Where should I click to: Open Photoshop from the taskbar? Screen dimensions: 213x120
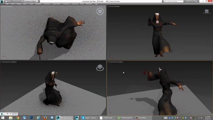click(31, 118)
